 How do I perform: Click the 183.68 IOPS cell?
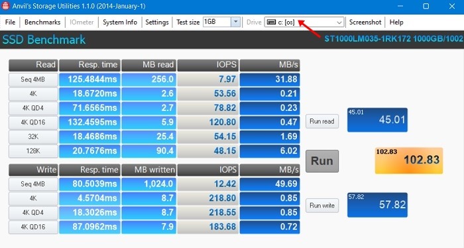pos(207,227)
